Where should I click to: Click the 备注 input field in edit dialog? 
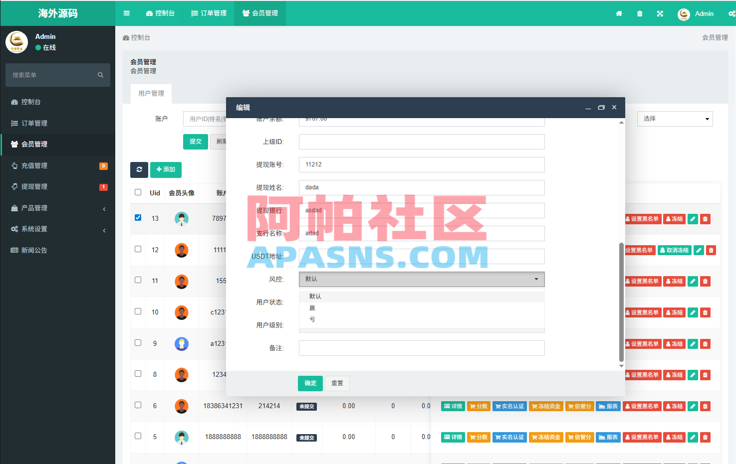coord(421,348)
